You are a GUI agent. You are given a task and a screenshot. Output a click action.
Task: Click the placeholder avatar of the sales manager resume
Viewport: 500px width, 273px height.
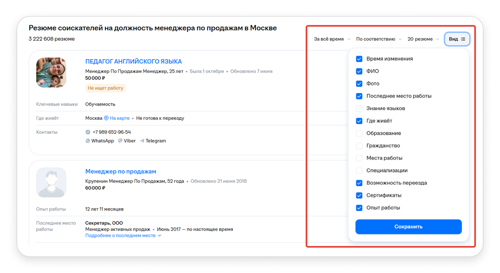[51, 182]
